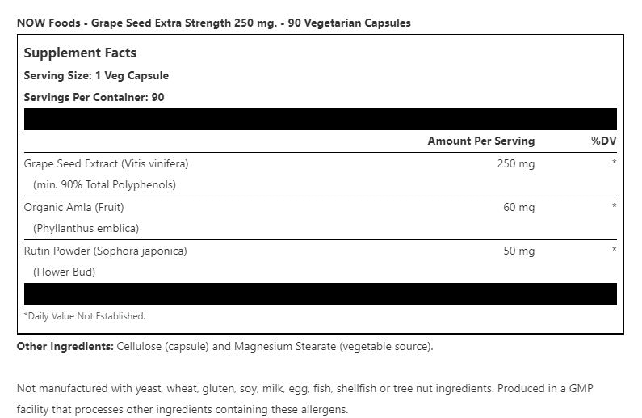Screen dimensions: 642x418
Task: Click the 250 mg amount value
Action: 518,163
